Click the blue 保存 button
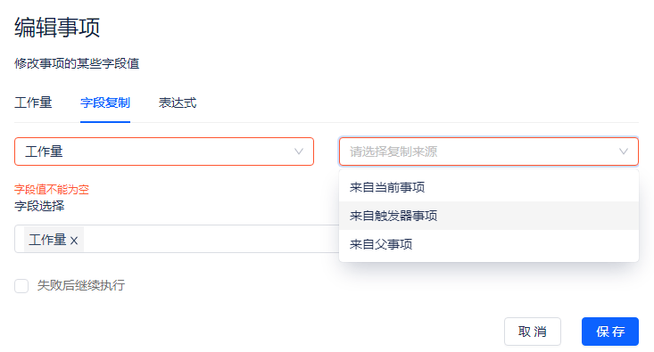Image resolution: width=654 pixels, height=352 pixels. [x=609, y=332]
